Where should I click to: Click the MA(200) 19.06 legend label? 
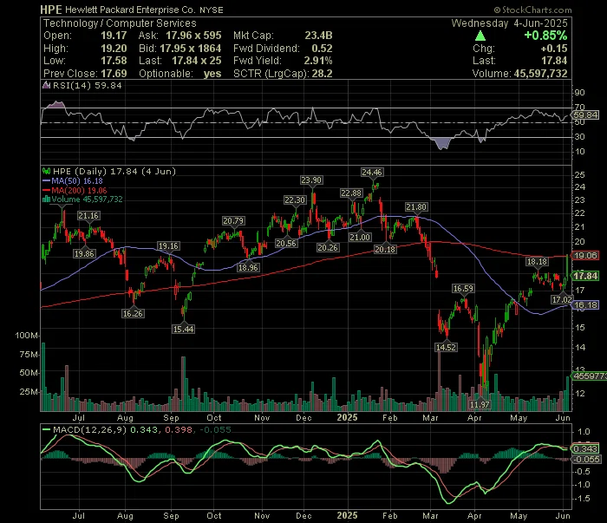tap(79, 190)
